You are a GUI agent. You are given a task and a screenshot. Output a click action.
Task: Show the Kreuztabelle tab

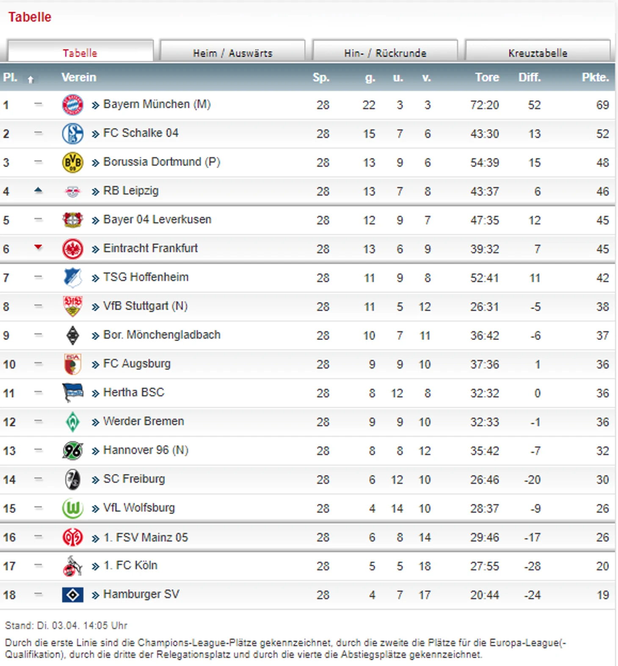(538, 53)
